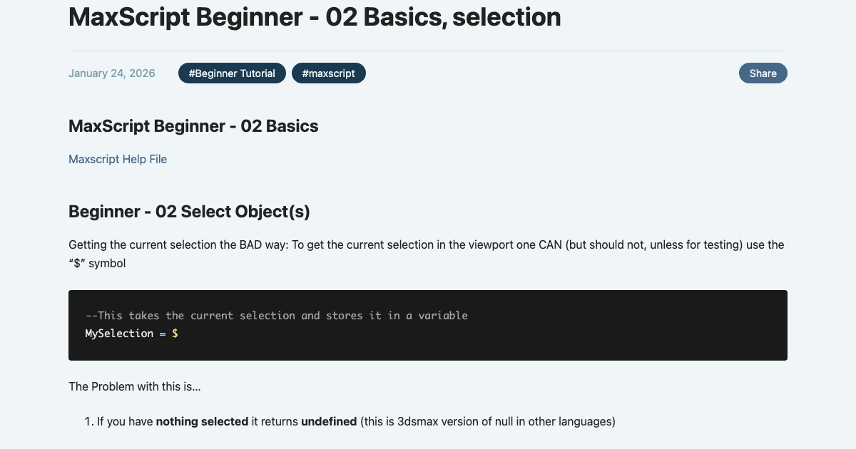Select the code block containing MySelection
Image resolution: width=856 pixels, height=449 pixels.
click(x=428, y=325)
